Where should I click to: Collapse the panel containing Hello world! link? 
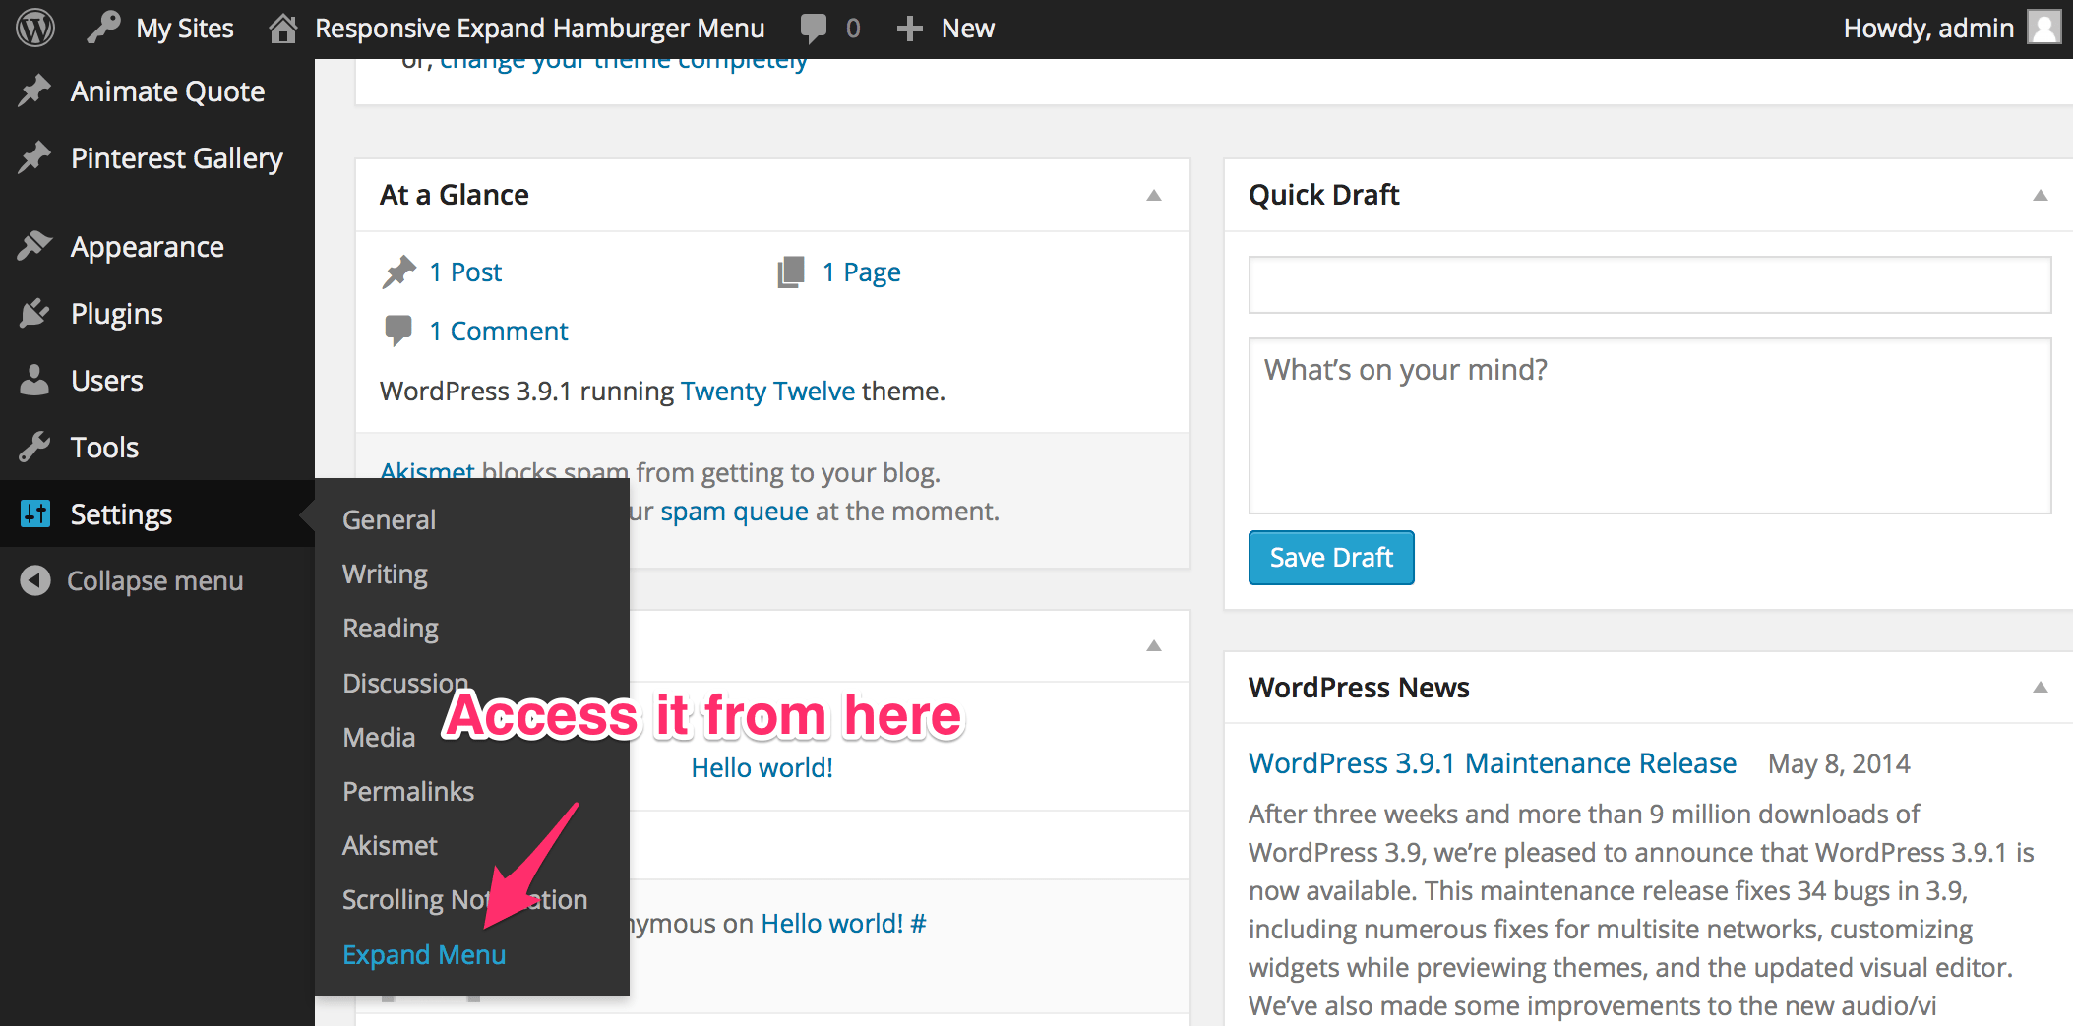[x=1154, y=645]
